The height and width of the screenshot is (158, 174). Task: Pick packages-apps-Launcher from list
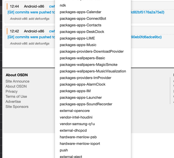(93, 97)
